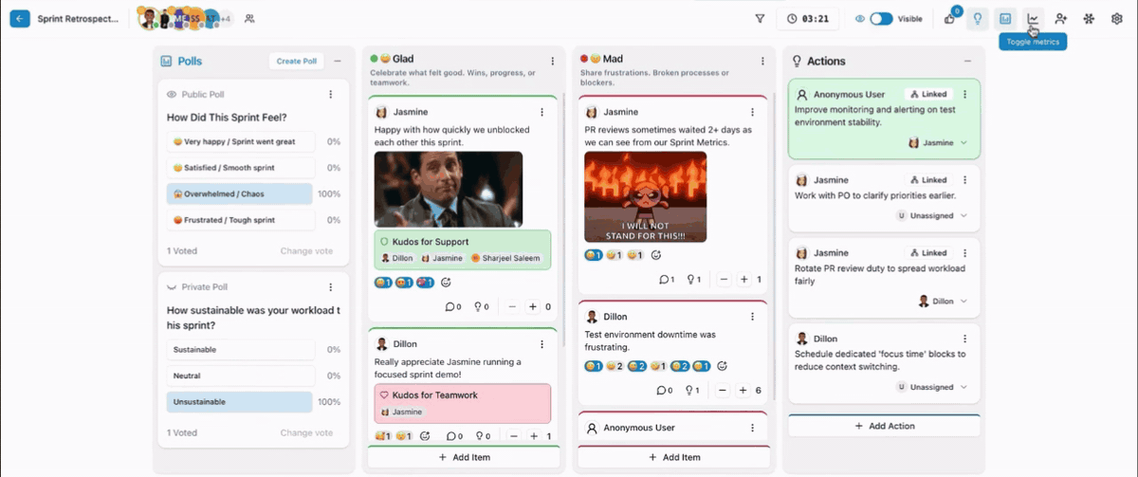Image resolution: width=1138 pixels, height=477 pixels.
Task: Click the Create Poll button
Action: [296, 61]
